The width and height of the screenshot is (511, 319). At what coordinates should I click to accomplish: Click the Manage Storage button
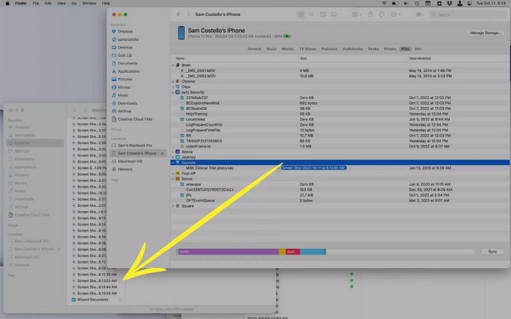pos(485,33)
